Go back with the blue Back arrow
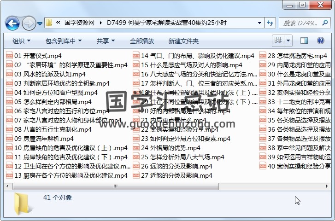The width and height of the screenshot is (335, 221). [12, 23]
